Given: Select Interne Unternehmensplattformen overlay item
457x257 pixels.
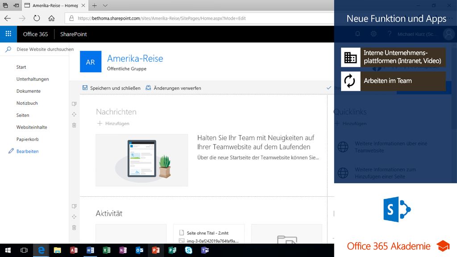Looking at the screenshot, I should pyautogui.click(x=393, y=57).
